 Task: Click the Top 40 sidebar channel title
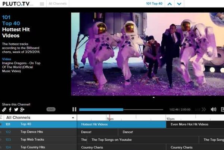(11, 23)
